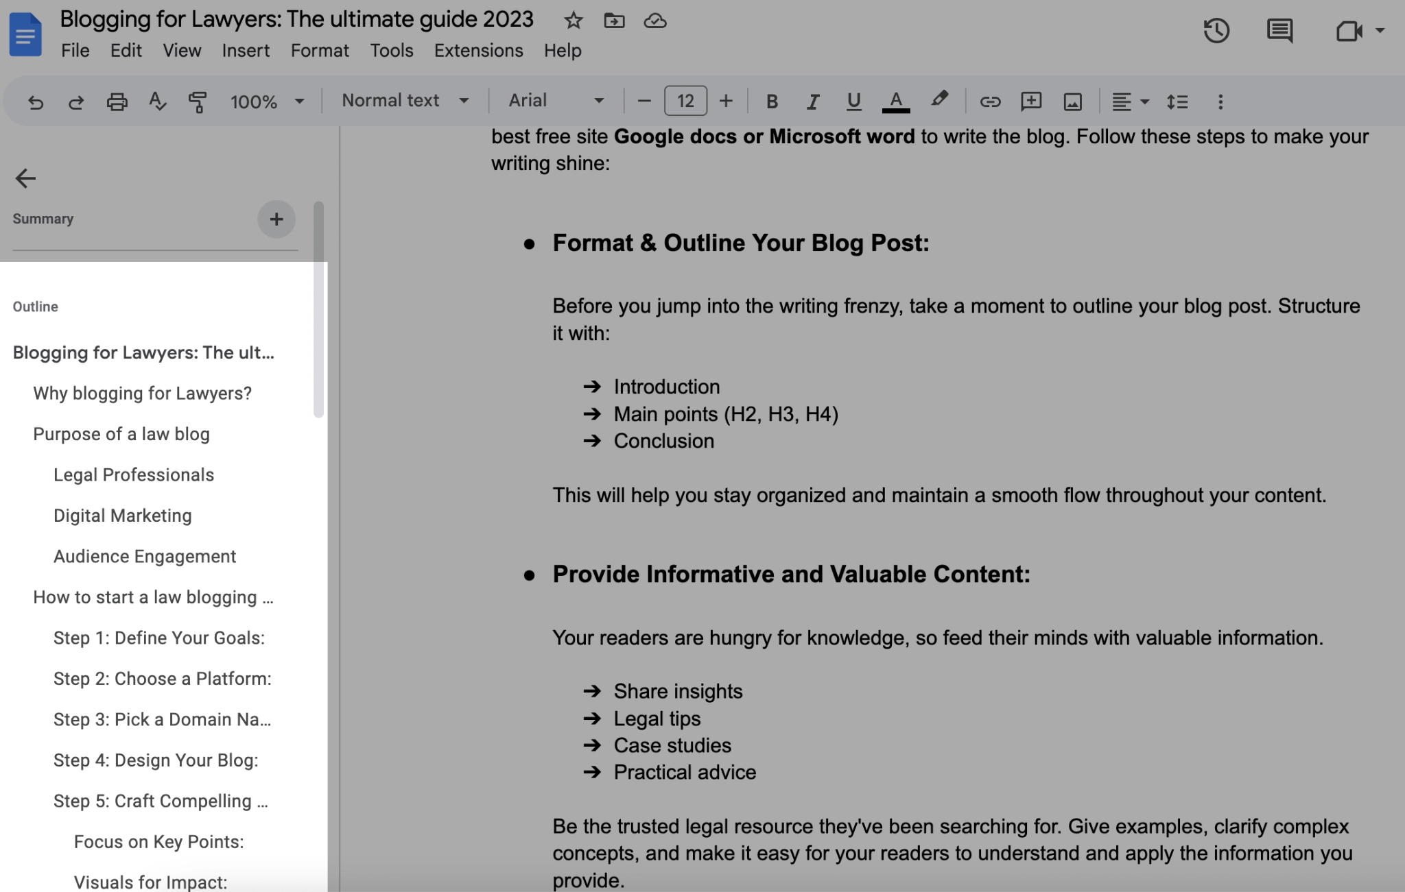1405x892 pixels.
Task: Open text alignment dropdown
Action: pos(1130,102)
